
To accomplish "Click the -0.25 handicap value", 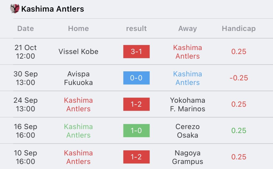I will (x=239, y=78).
